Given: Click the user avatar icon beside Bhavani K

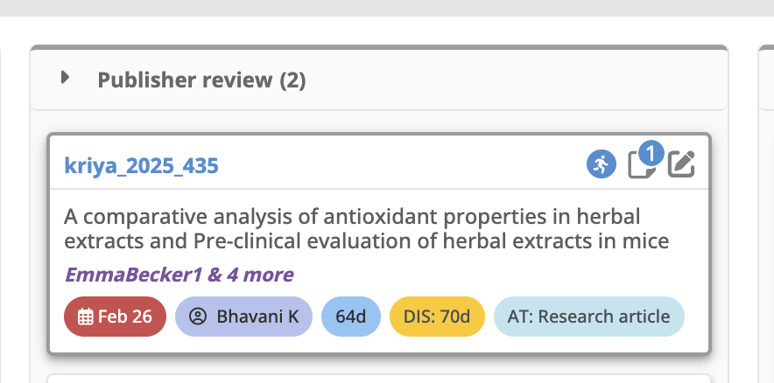Looking at the screenshot, I should (198, 317).
